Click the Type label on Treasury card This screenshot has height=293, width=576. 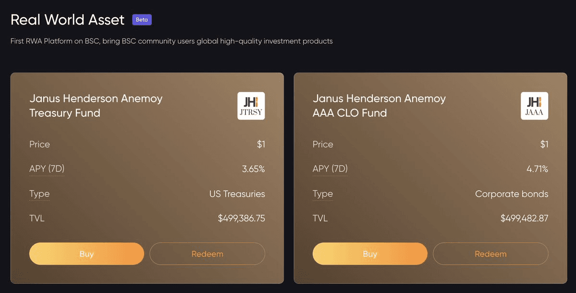[x=39, y=194]
